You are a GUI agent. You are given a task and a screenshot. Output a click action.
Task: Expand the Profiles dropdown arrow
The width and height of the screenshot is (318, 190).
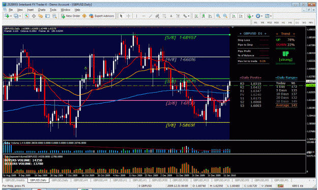coord(20,16)
